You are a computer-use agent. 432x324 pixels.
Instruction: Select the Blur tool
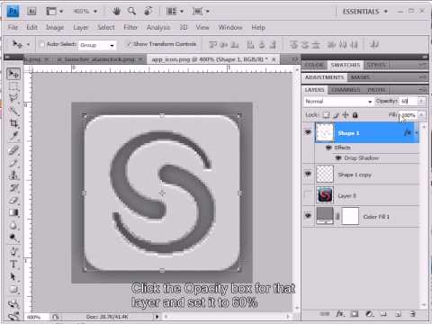click(13, 225)
